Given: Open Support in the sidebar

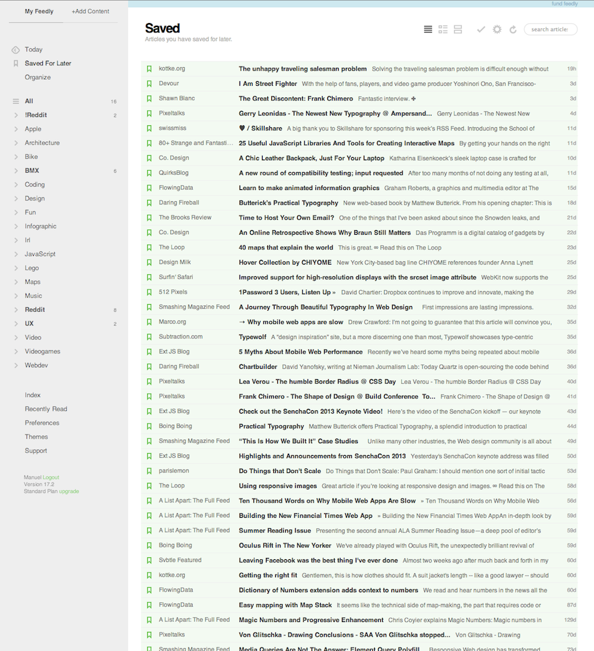Looking at the screenshot, I should (x=36, y=451).
